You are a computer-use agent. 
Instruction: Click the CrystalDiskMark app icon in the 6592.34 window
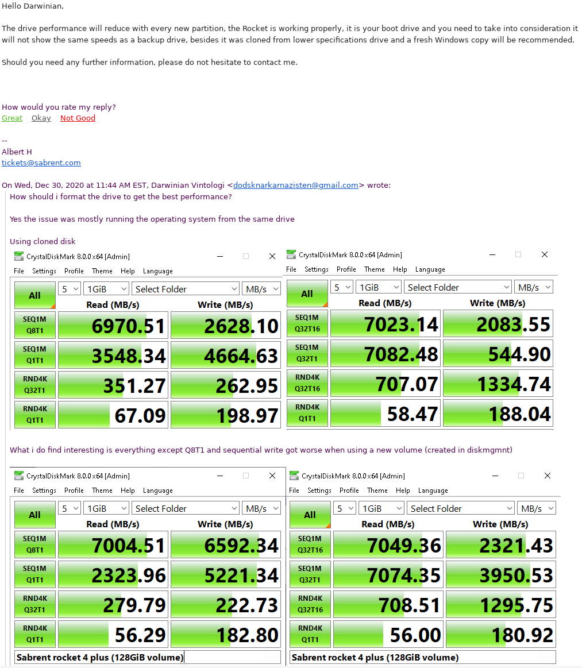coord(19,476)
